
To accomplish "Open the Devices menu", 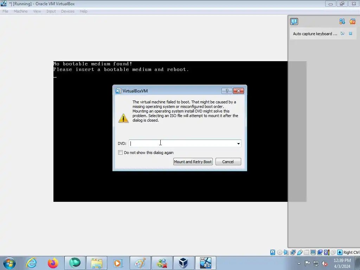I will [68, 11].
